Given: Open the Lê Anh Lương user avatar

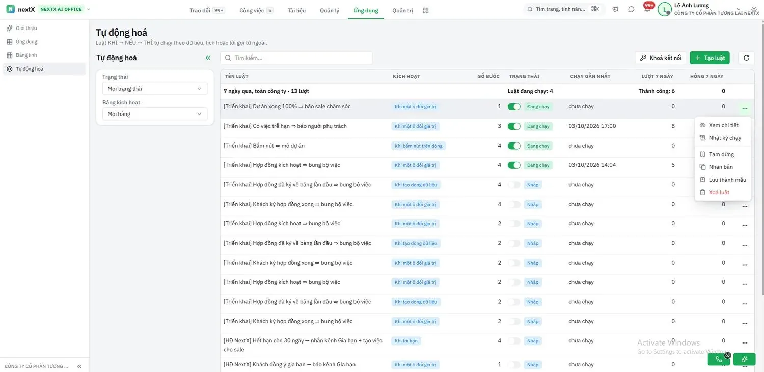Looking at the screenshot, I should [665, 9].
